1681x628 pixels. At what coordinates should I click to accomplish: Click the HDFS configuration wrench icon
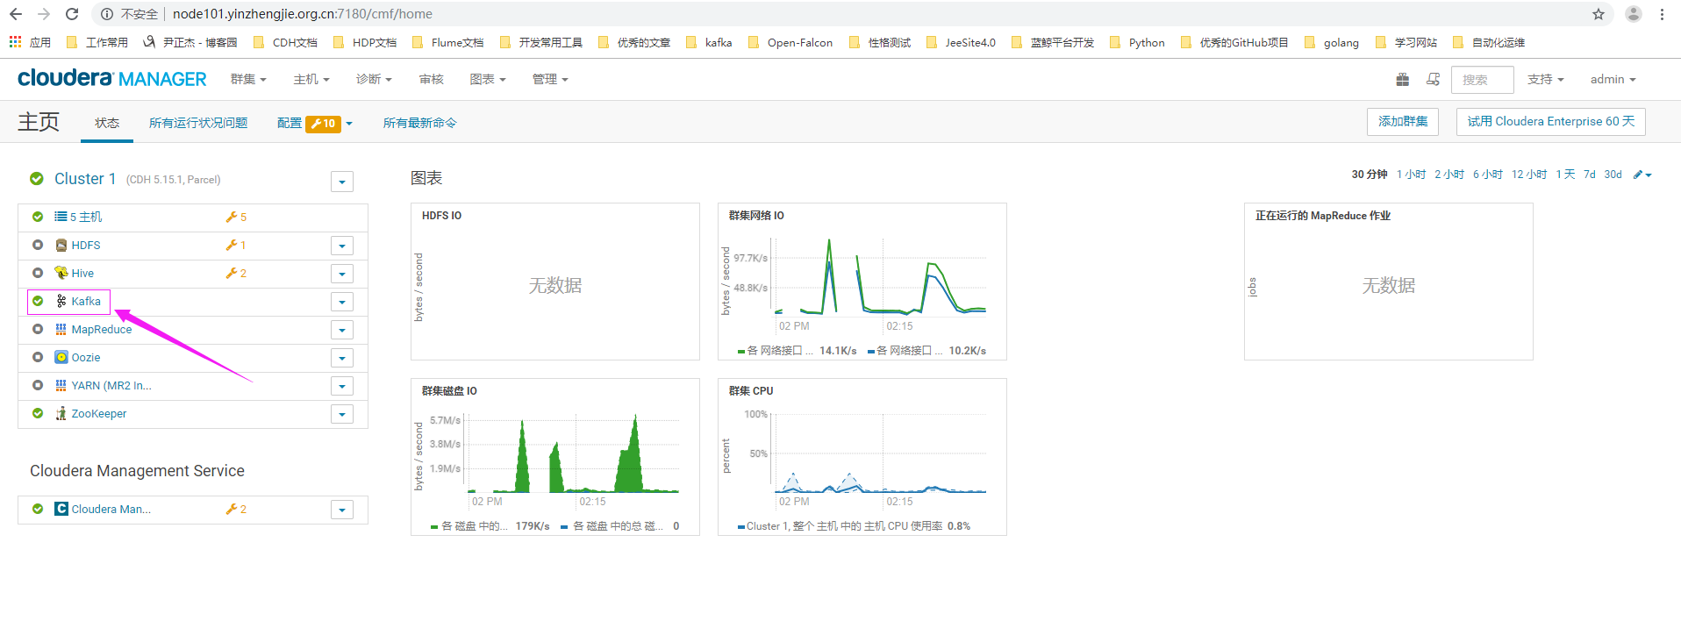click(232, 246)
